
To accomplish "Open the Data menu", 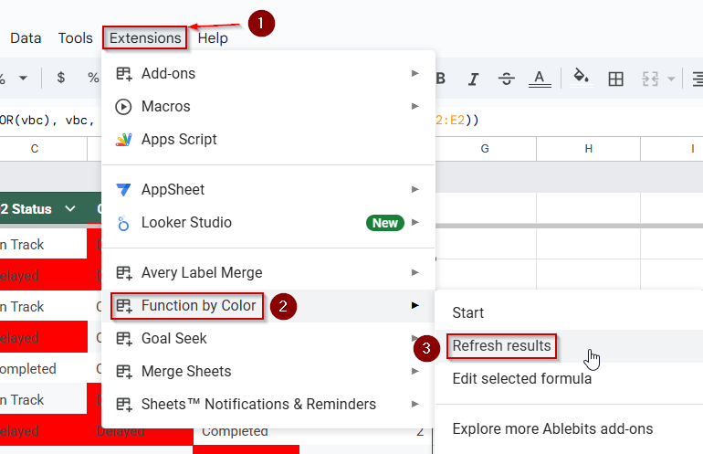I will 26,38.
